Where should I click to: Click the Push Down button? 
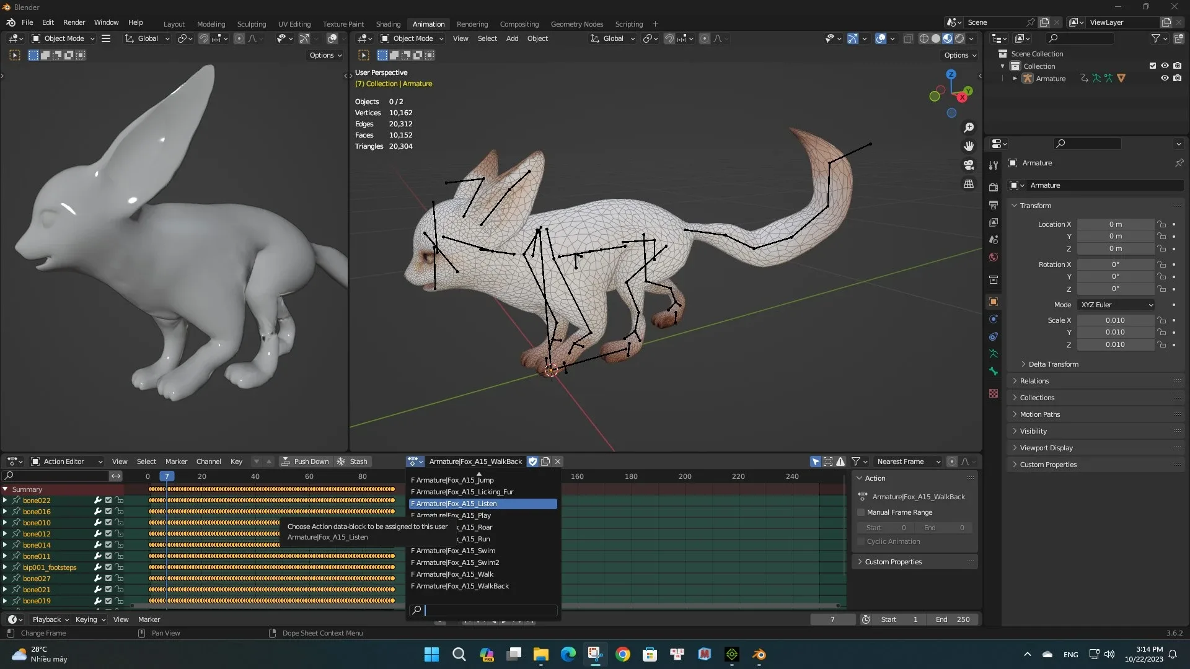click(x=306, y=461)
